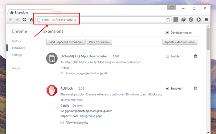
Task: Click the black-and-white circle extension icon
Action: (x=199, y=19)
